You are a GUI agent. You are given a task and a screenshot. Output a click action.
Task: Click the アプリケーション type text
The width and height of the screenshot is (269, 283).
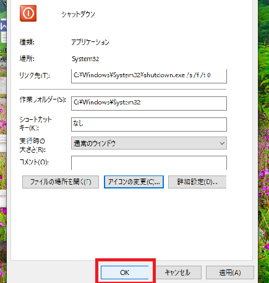coord(90,42)
